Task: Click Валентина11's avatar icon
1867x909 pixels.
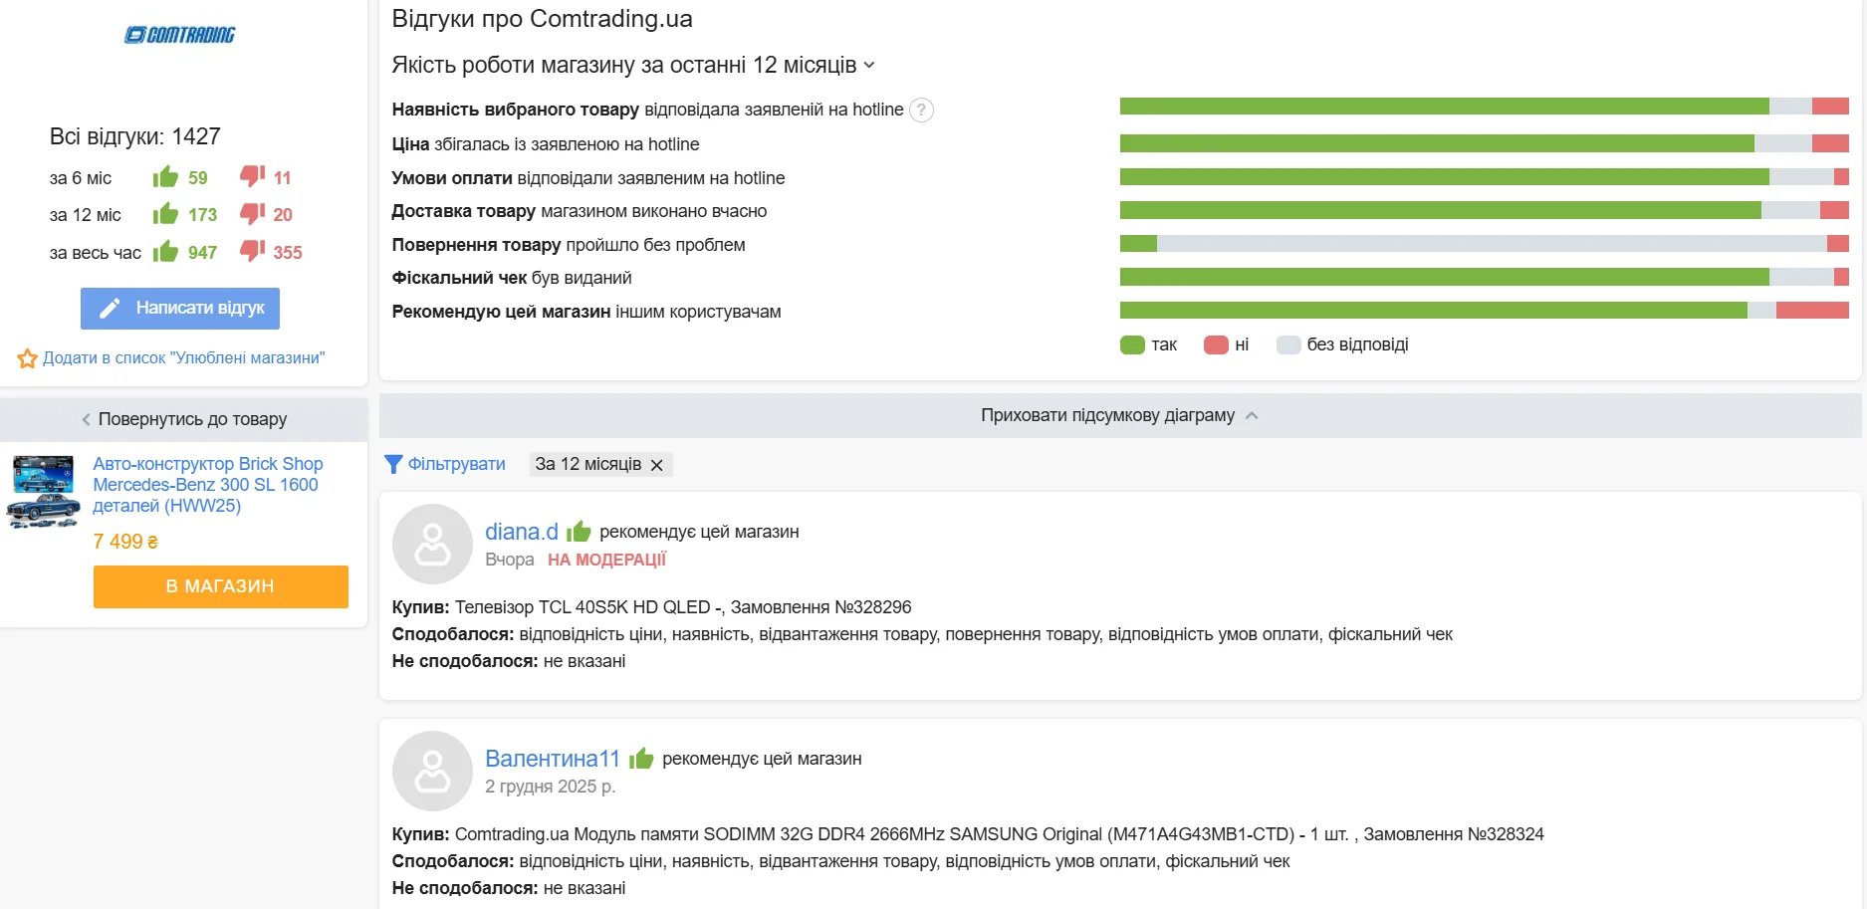Action: (432, 771)
